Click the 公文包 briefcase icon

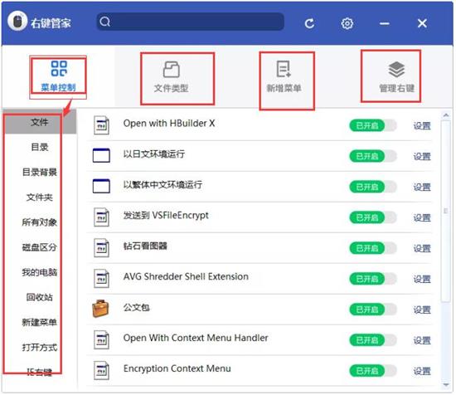click(100, 308)
